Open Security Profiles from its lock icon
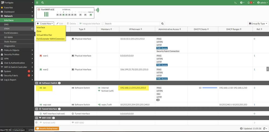Viewport: 269px width, 132px height. click(x=2, y=54)
